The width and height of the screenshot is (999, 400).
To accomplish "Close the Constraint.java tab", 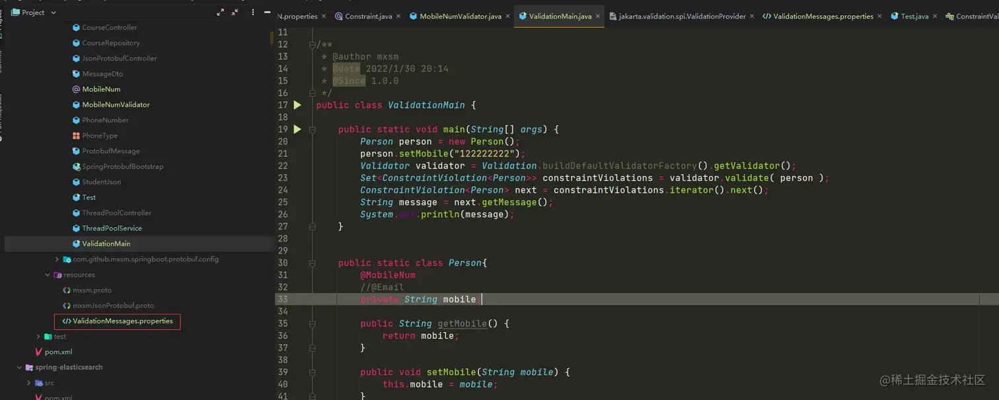I will (x=398, y=17).
